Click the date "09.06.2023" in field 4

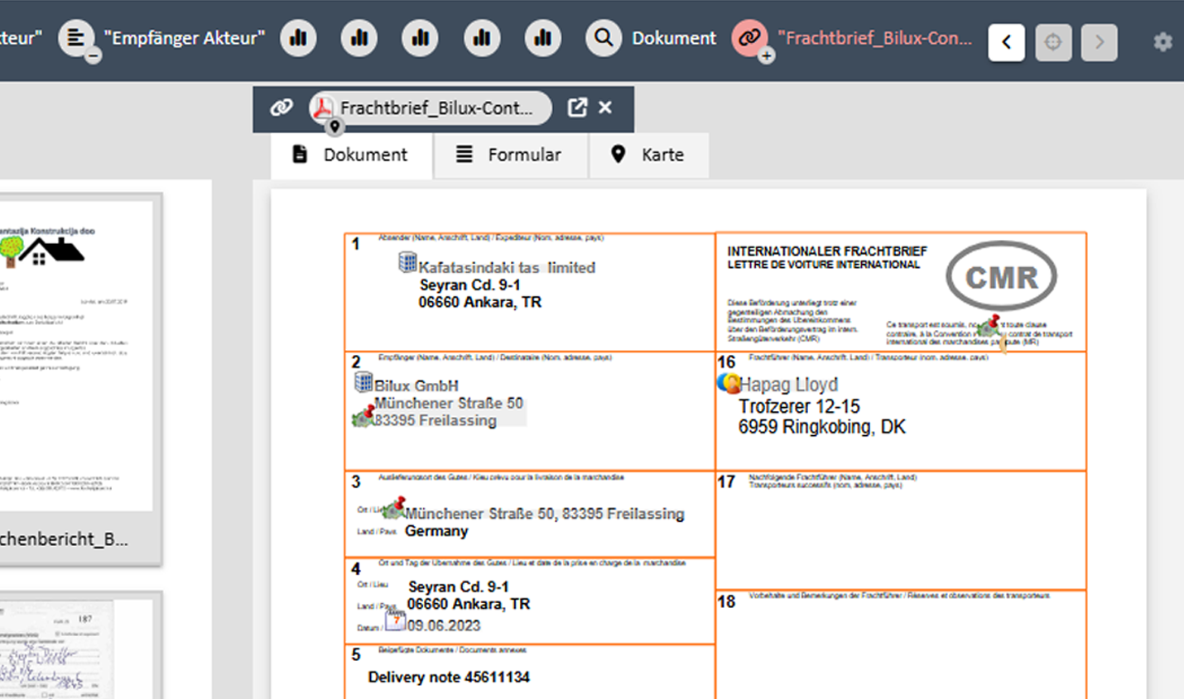point(444,625)
